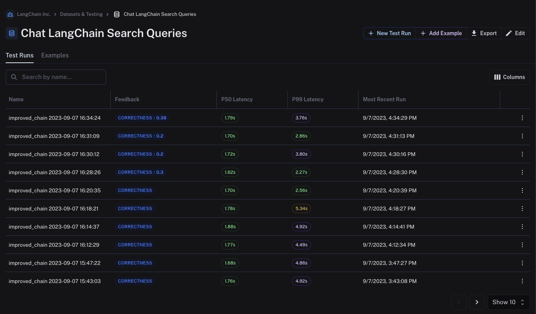536x314 pixels.
Task: Edit the dataset details
Action: tap(516, 33)
